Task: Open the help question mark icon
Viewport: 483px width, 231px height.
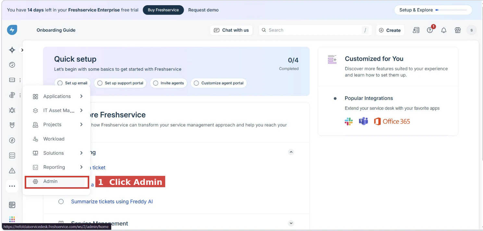Action: (x=430, y=30)
